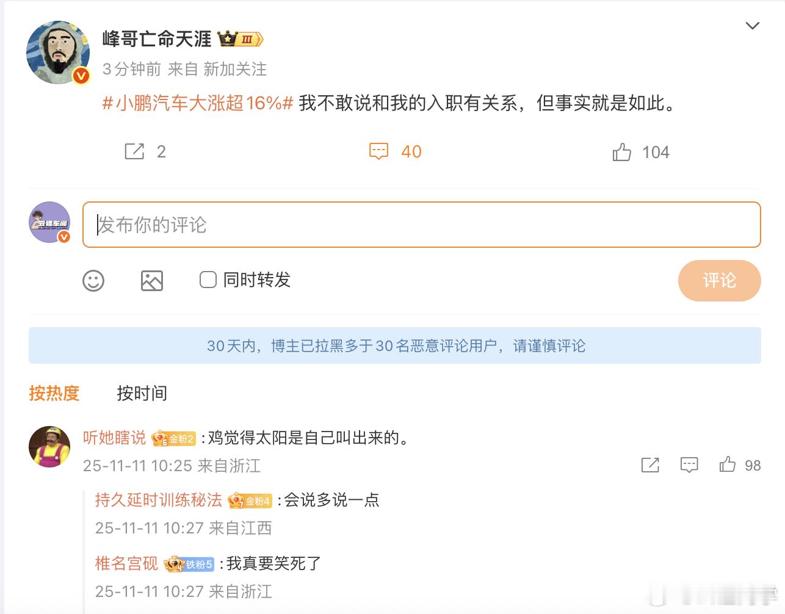Click the 金粉2 fan badge next to 听她瞎说
This screenshot has width=785, height=614.
[174, 438]
